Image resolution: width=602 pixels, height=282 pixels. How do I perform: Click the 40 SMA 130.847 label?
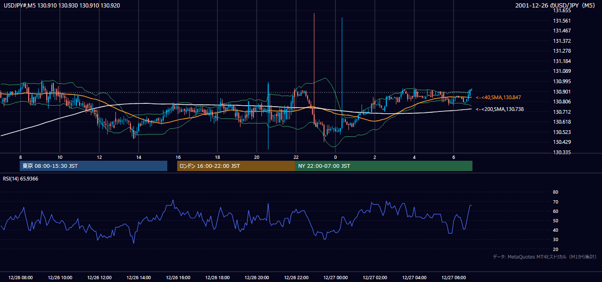pyautogui.click(x=498, y=97)
